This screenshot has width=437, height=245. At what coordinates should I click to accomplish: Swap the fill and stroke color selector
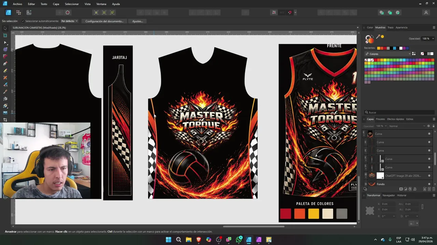pyautogui.click(x=372, y=36)
